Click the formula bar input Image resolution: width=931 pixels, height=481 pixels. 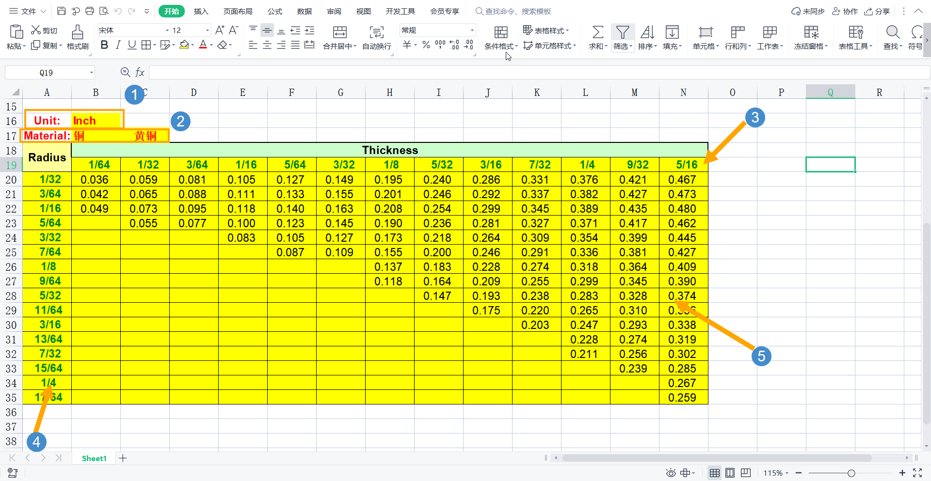(539, 73)
